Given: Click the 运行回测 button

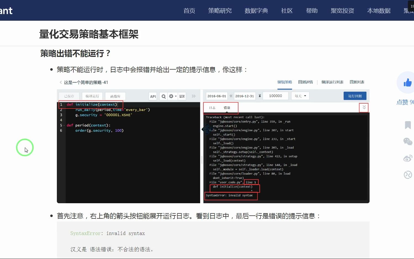Looking at the screenshot, I should tap(355, 96).
